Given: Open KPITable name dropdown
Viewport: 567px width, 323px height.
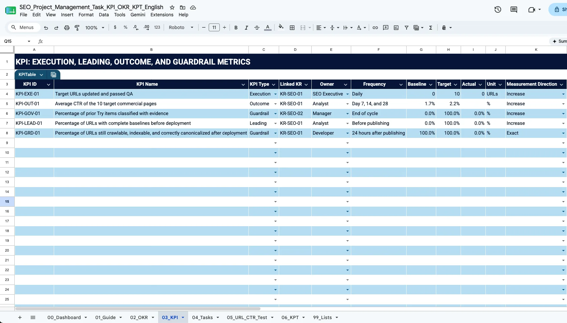Looking at the screenshot, I should pyautogui.click(x=41, y=75).
